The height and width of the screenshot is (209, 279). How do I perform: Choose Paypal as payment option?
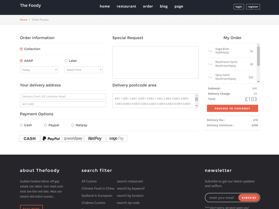[46, 125]
